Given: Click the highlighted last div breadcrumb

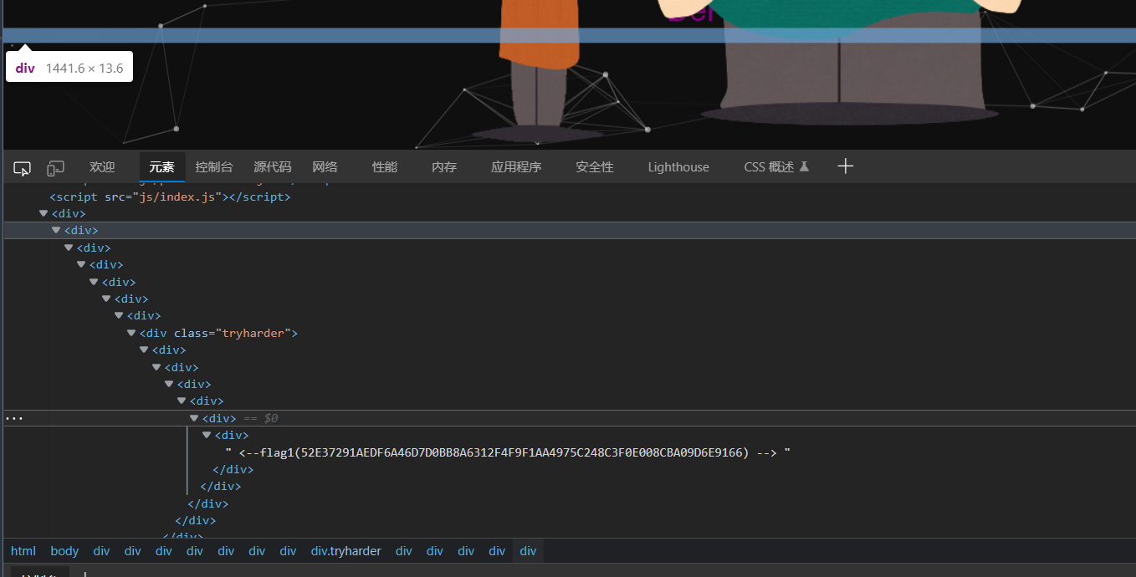Looking at the screenshot, I should [528, 551].
